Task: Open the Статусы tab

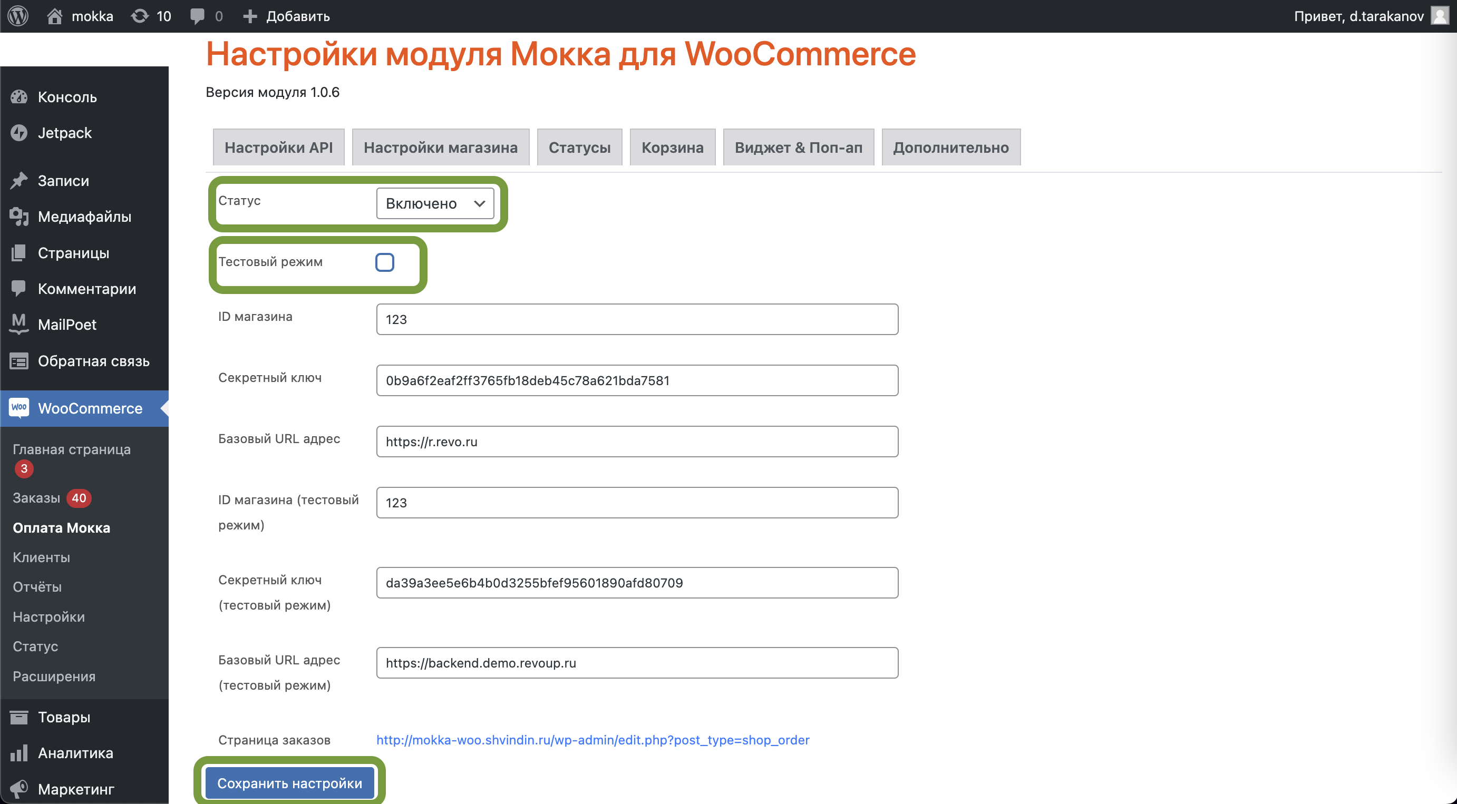Action: click(x=579, y=148)
